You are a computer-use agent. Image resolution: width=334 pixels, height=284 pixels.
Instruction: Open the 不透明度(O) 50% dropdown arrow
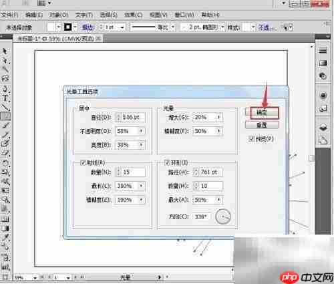point(141,131)
